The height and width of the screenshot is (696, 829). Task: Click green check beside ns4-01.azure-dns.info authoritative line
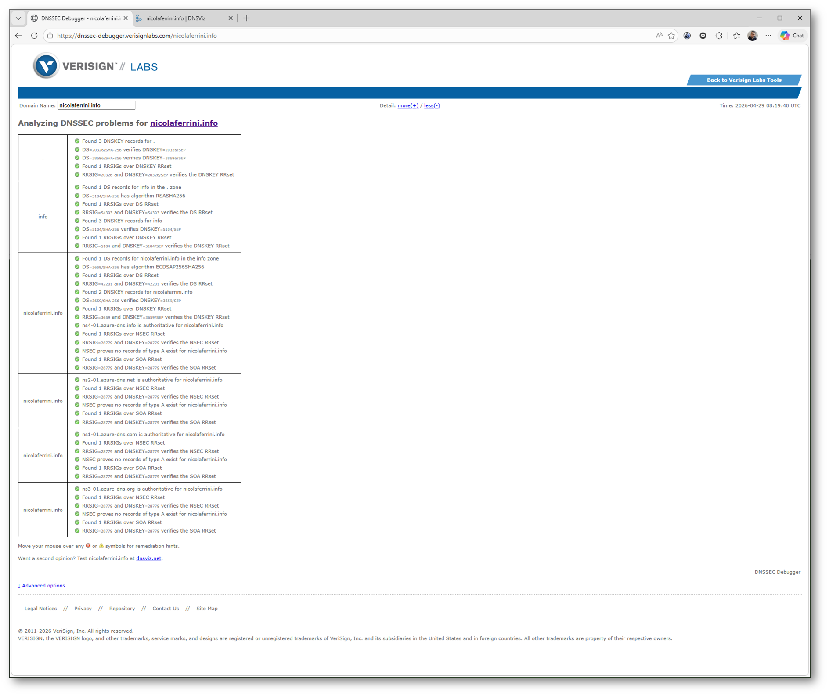(x=77, y=325)
